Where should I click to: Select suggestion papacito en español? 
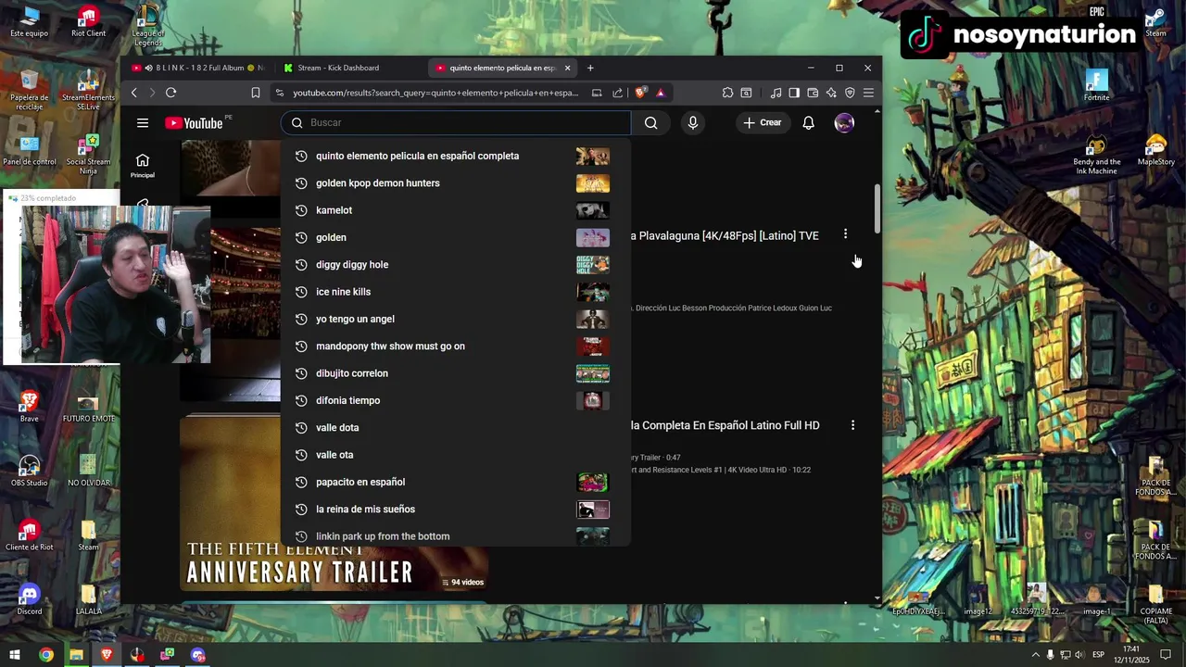[455, 482]
